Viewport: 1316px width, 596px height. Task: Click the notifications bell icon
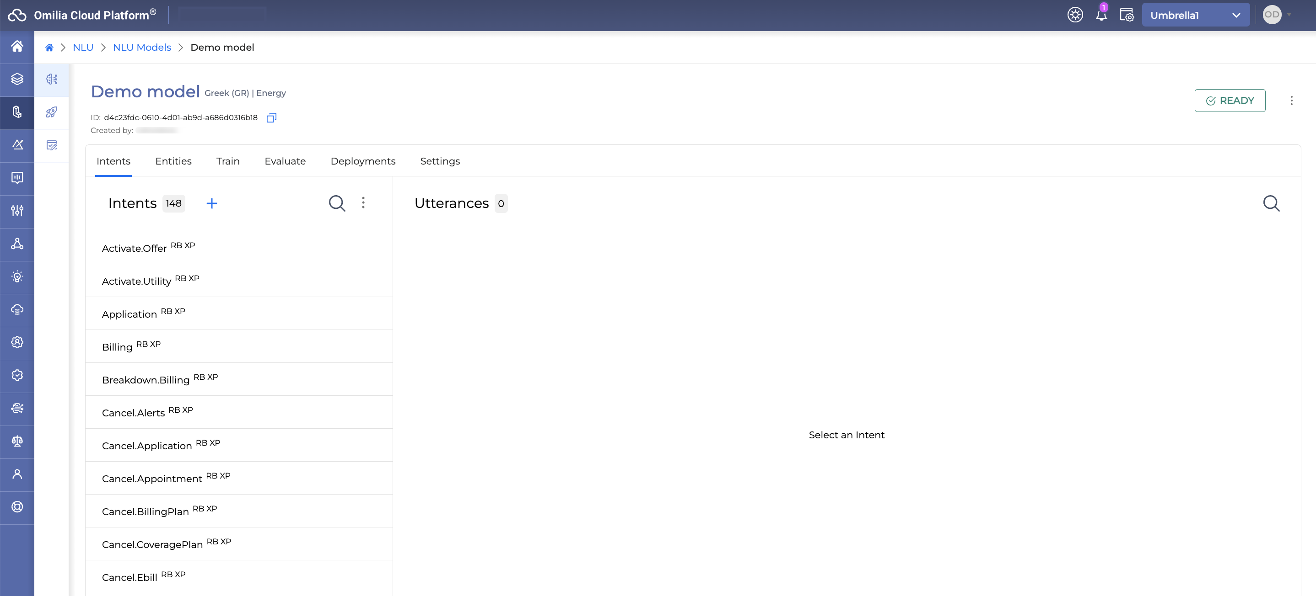(1101, 15)
